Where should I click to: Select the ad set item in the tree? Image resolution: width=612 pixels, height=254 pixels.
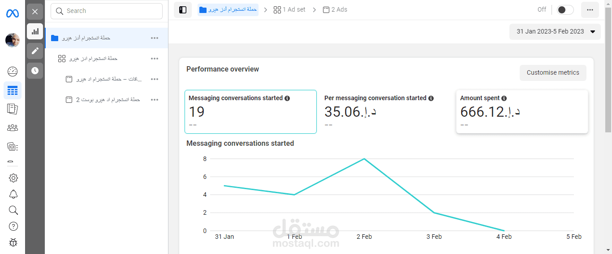click(93, 59)
